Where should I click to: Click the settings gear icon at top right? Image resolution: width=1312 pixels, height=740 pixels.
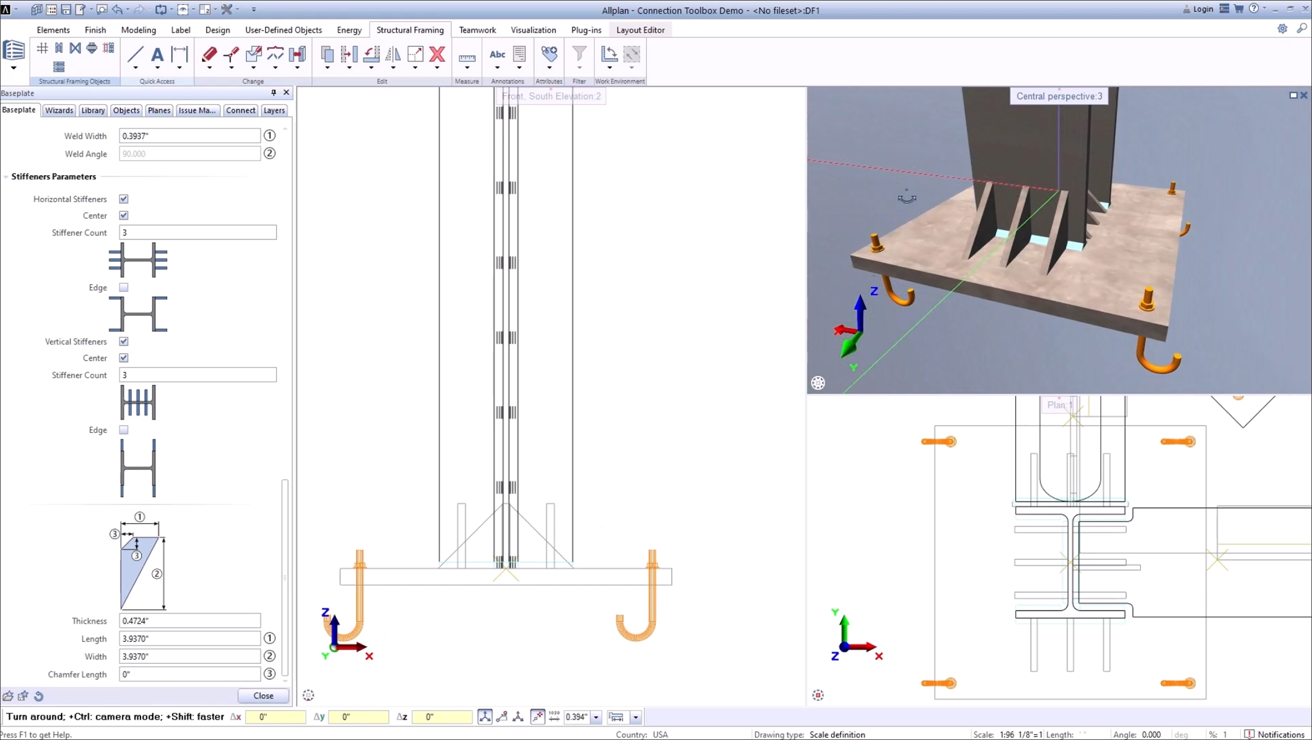pos(1282,28)
